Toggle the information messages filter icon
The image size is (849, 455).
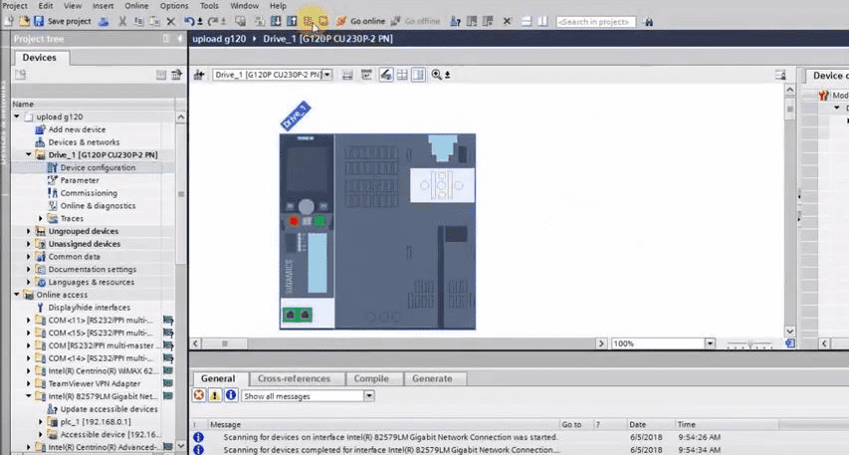point(231,395)
